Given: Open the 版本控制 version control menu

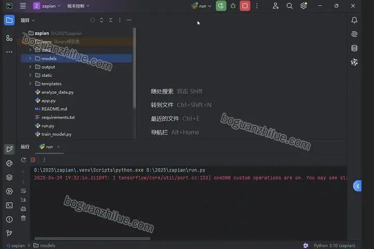Looking at the screenshot, I should click(x=78, y=6).
